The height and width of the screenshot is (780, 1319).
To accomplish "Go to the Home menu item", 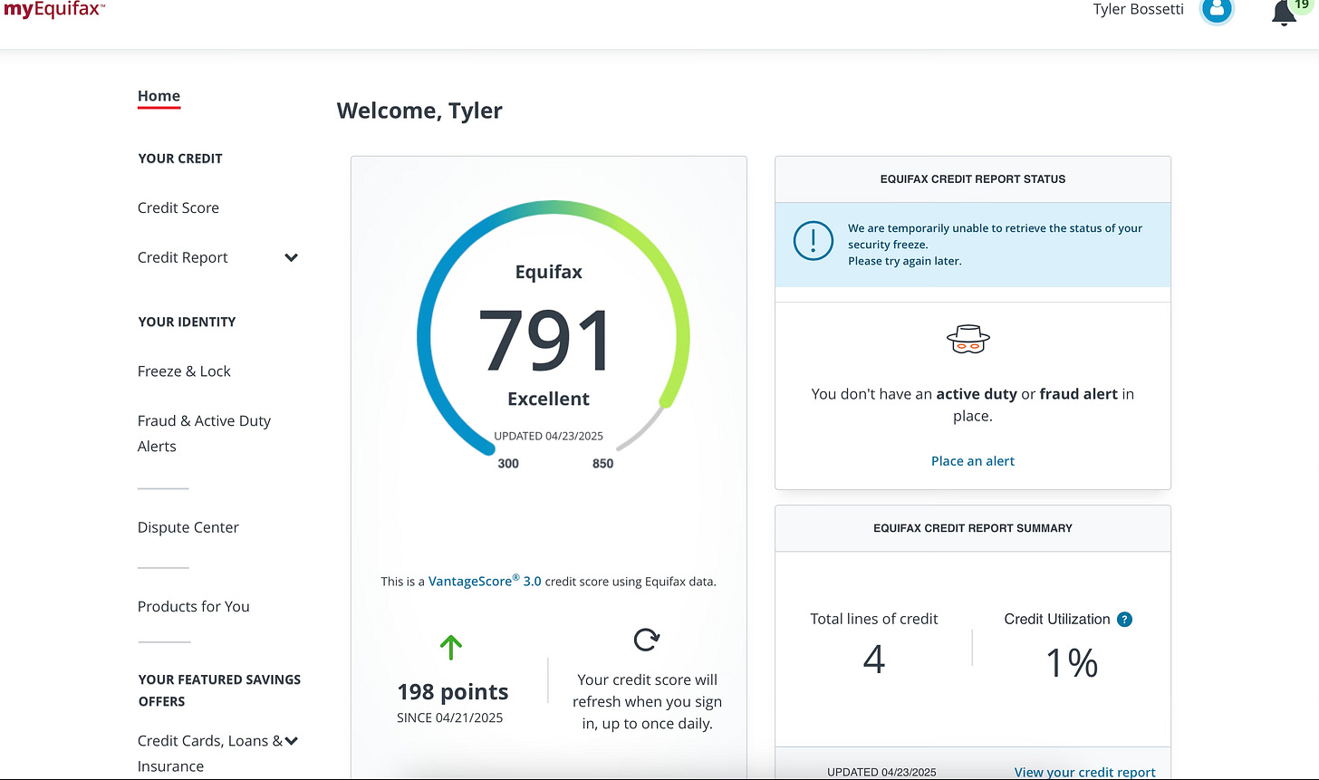I will click(x=159, y=96).
